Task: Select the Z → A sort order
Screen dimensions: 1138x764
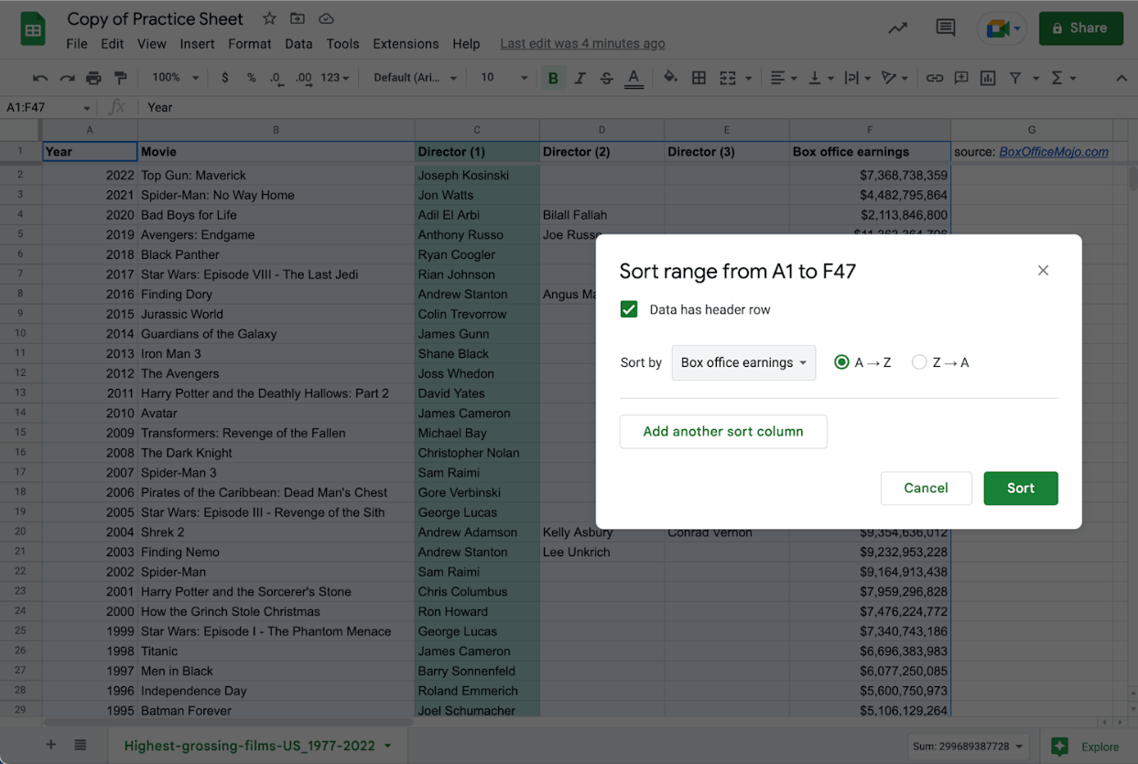Action: coord(919,361)
